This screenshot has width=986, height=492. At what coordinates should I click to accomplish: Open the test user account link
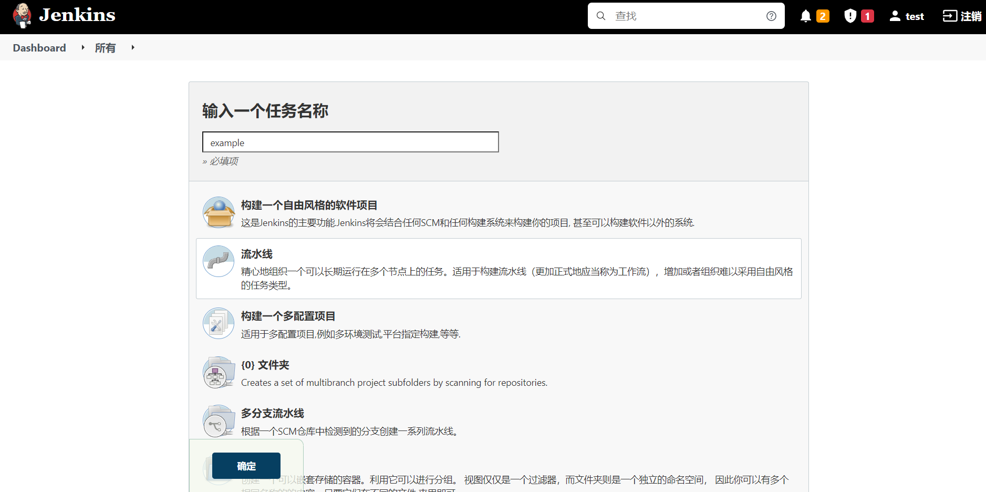915,16
